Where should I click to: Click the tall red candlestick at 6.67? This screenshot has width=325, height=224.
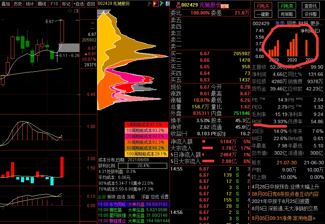tap(62, 31)
